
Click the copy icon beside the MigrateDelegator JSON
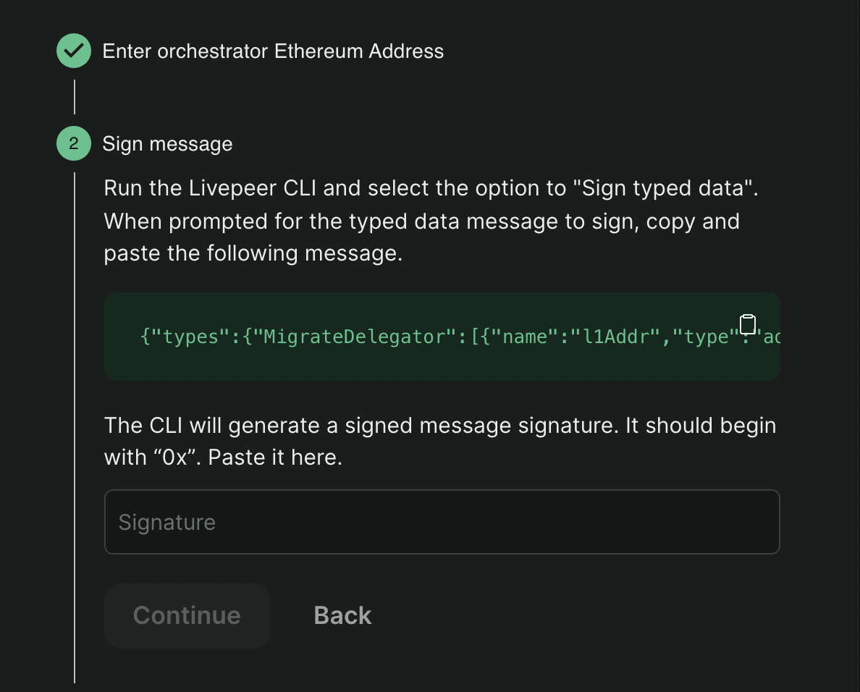pos(749,324)
